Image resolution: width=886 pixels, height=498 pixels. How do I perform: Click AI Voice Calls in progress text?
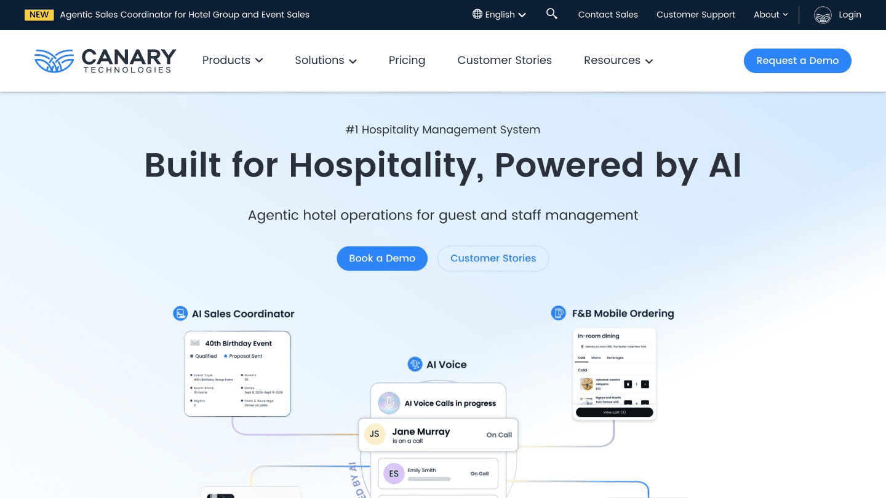(450, 403)
